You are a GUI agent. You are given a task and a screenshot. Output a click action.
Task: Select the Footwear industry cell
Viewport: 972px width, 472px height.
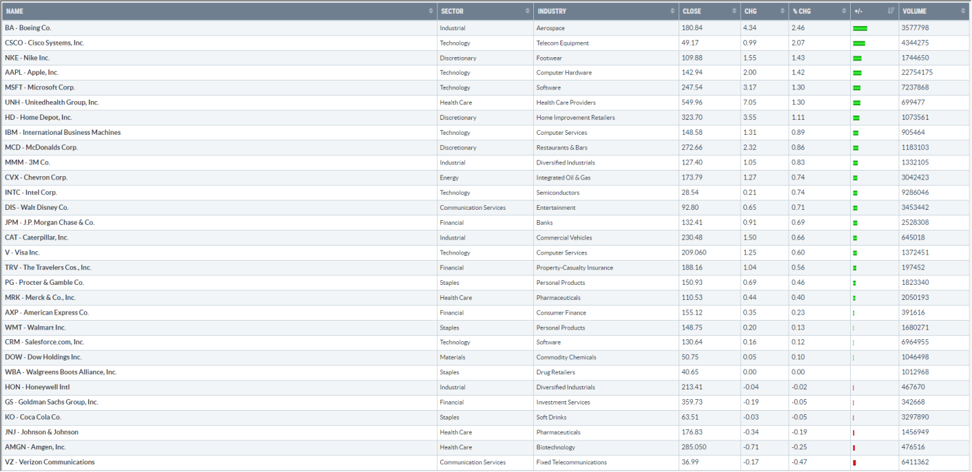pos(548,58)
